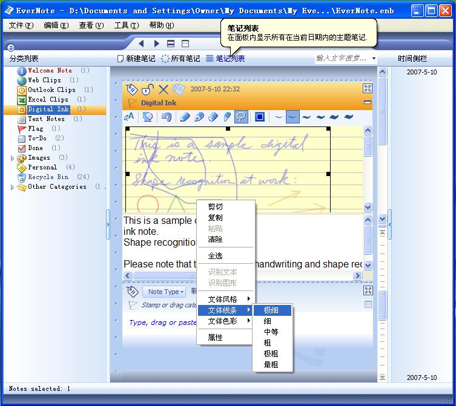The width and height of the screenshot is (456, 406).
Task: Click the shape recognition icon
Action: point(148,117)
